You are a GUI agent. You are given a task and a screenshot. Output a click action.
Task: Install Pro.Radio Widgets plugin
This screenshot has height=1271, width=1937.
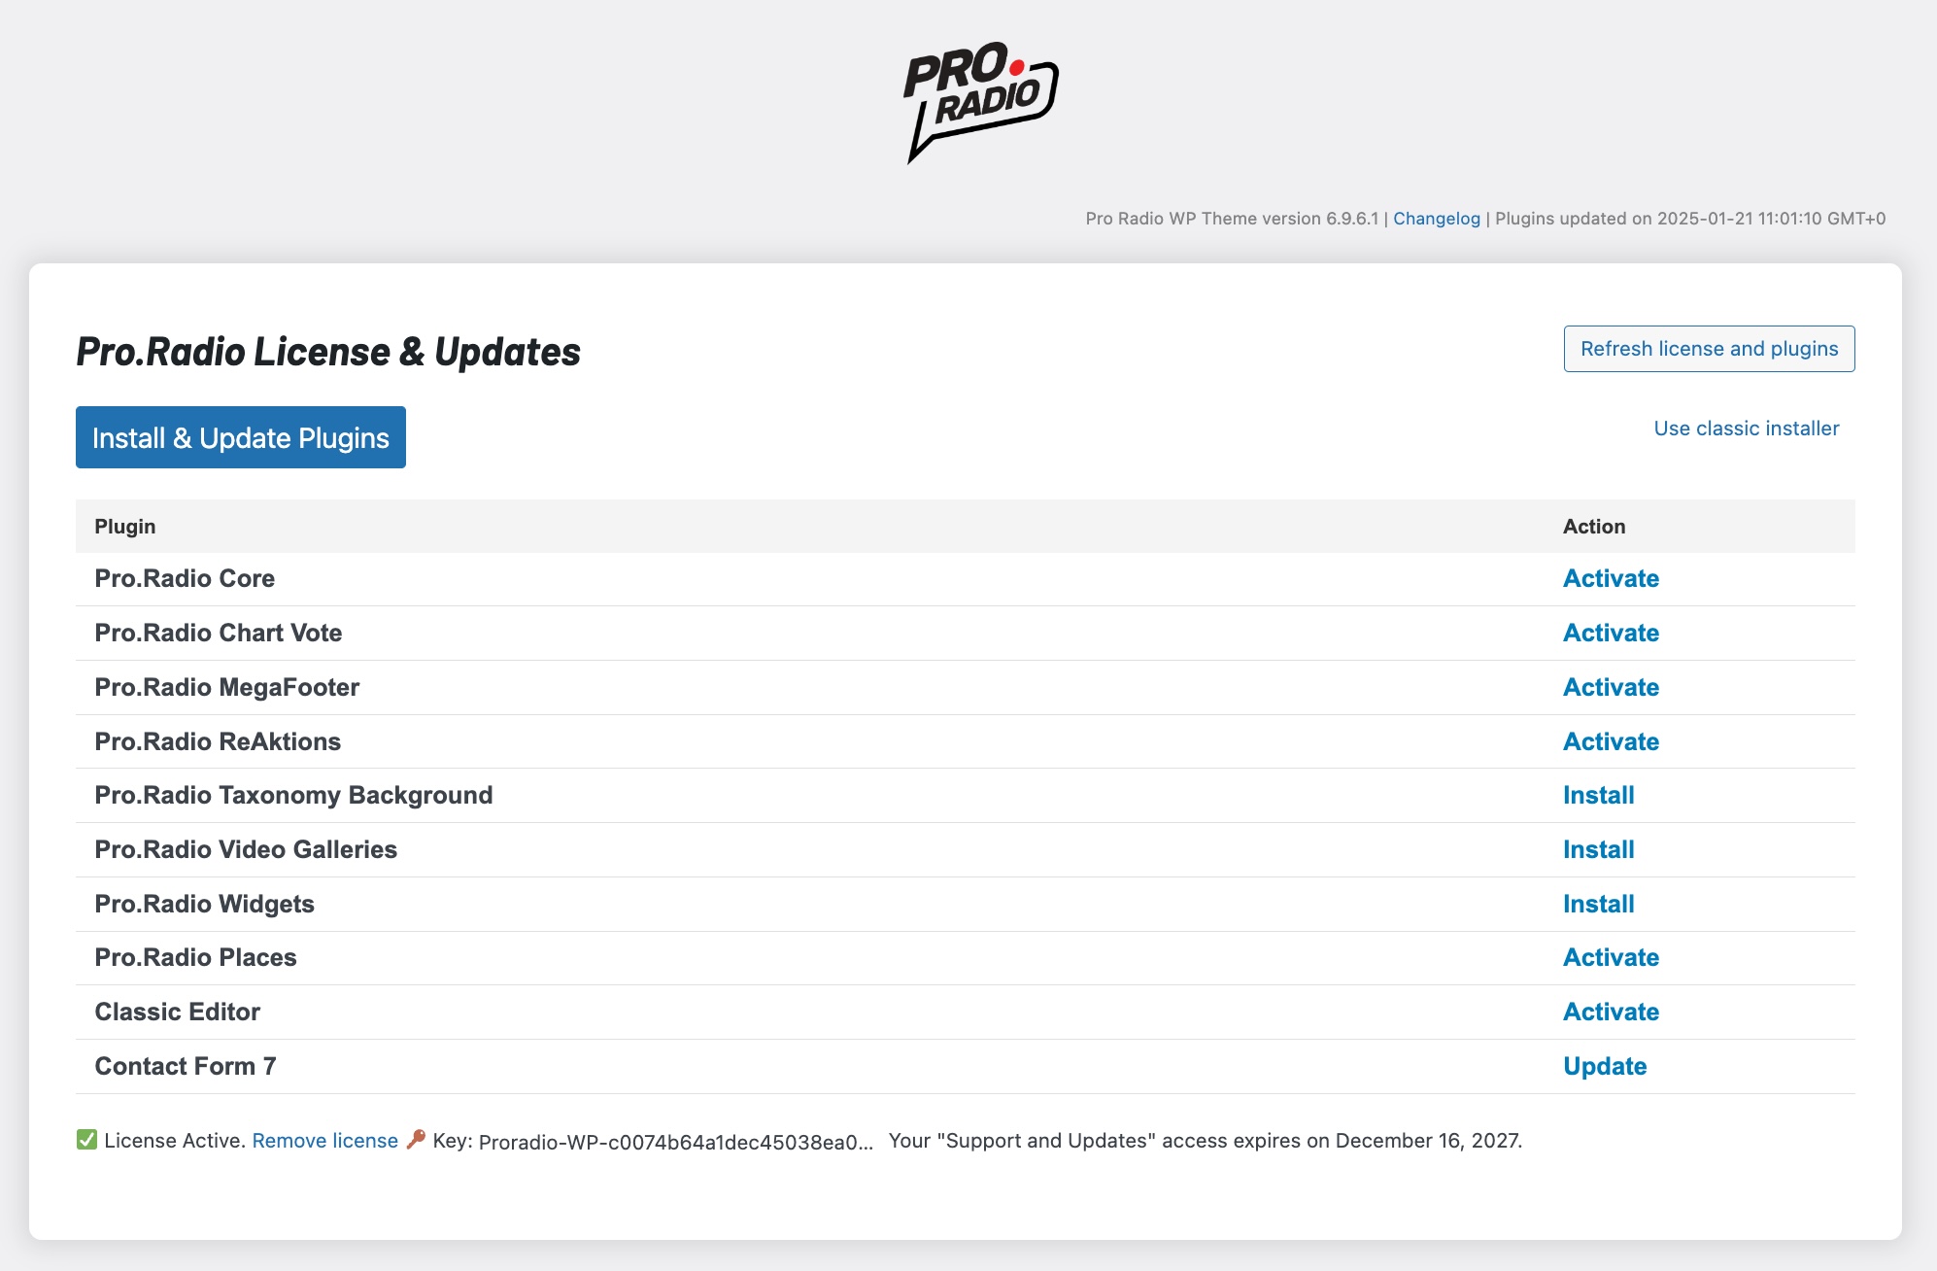tap(1598, 905)
